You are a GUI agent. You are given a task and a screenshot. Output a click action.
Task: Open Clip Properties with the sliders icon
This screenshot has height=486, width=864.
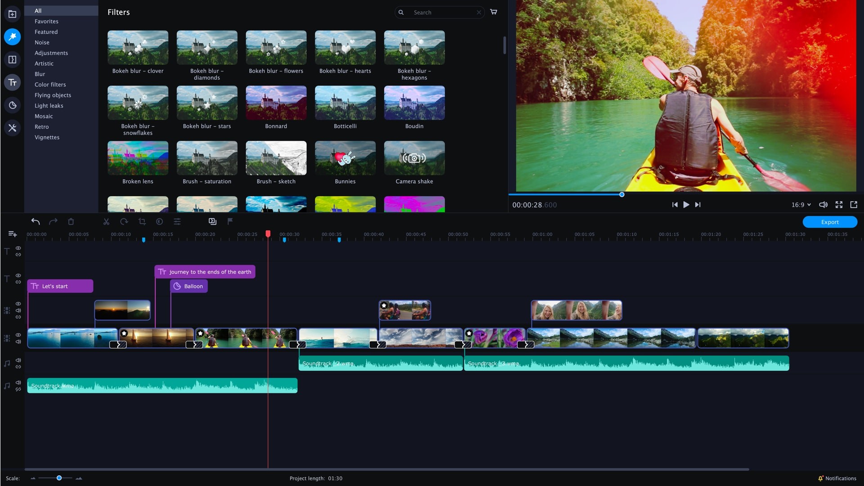pyautogui.click(x=177, y=221)
